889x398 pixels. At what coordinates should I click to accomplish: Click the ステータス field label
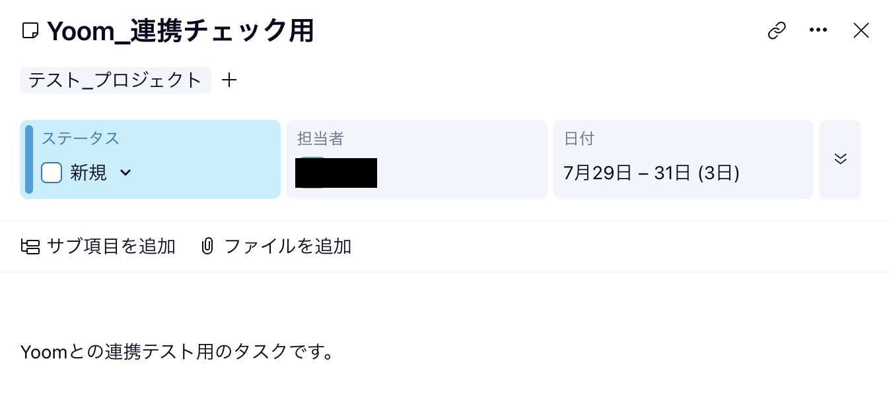pyautogui.click(x=81, y=138)
